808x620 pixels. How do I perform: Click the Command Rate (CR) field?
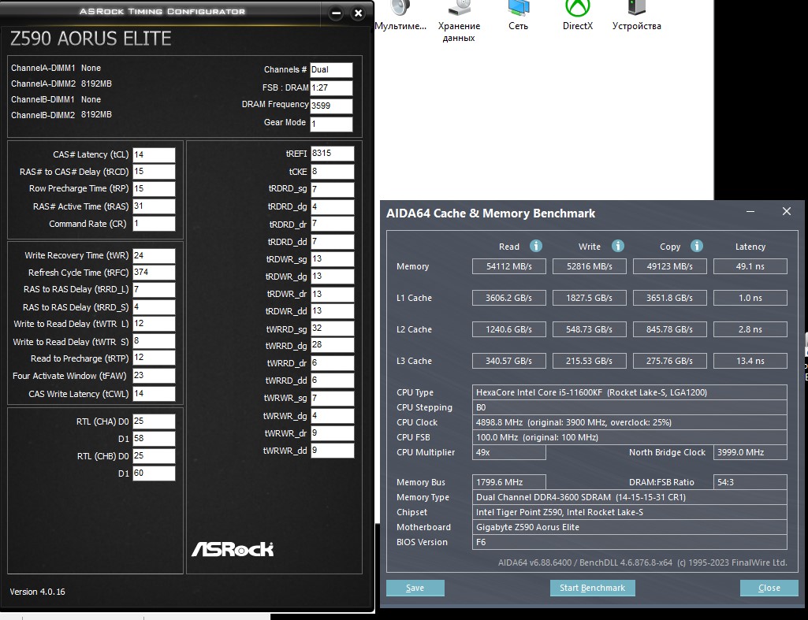pyautogui.click(x=154, y=224)
